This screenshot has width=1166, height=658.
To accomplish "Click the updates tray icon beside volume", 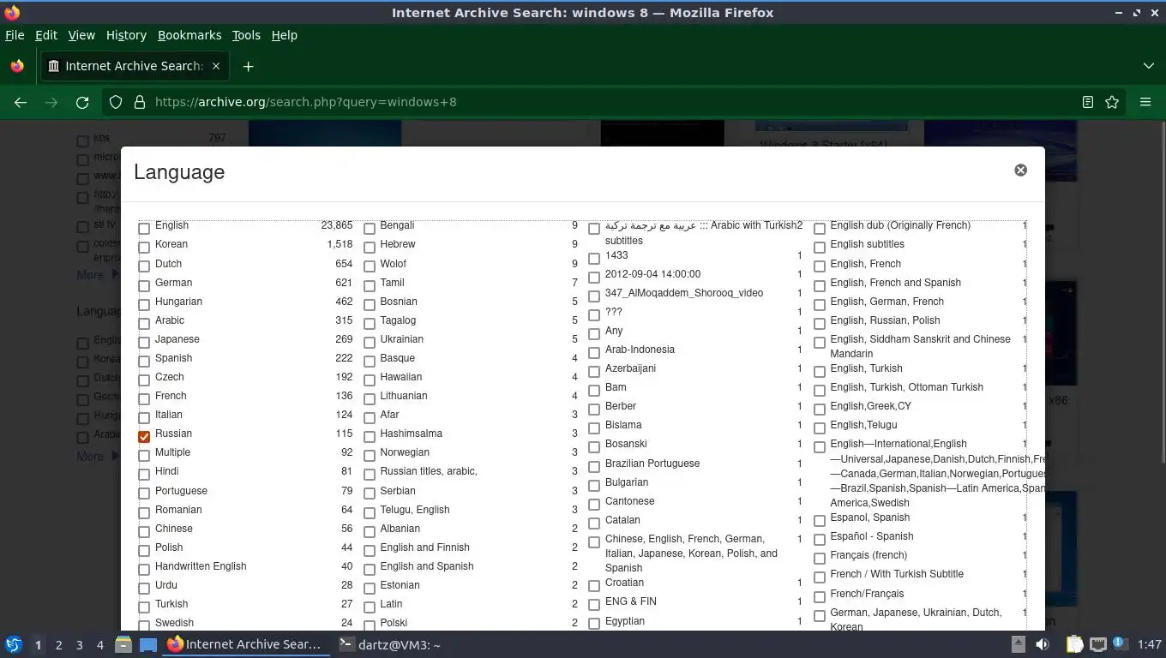I will click(1019, 644).
